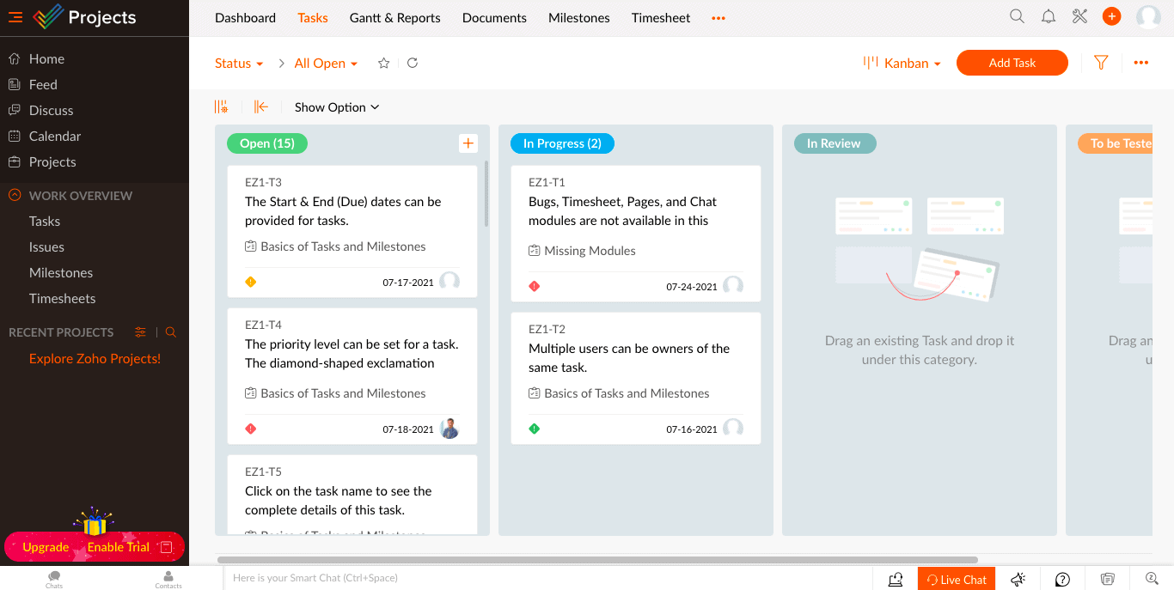Open task "Bugs, Timesheet, Pages, and Chat"
This screenshot has height=590, width=1174.
coord(622,211)
